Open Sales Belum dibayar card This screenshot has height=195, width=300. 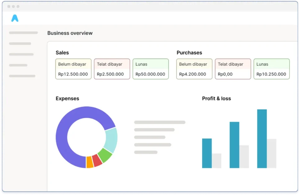click(x=73, y=69)
